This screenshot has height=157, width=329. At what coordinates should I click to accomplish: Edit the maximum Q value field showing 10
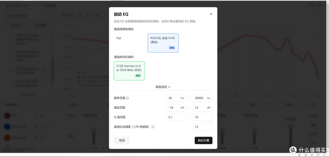pos(202,117)
